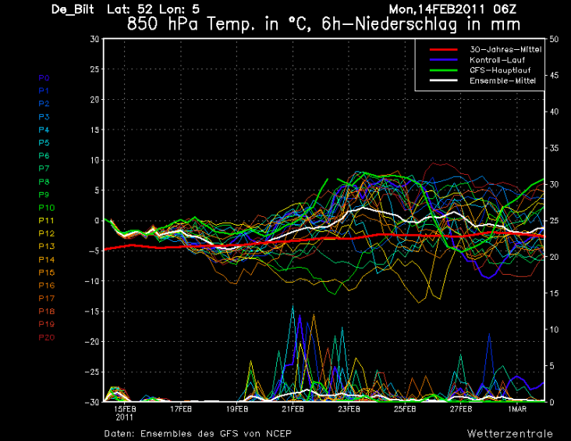The width and height of the screenshot is (571, 441).
Task: Click the 27FEB x-axis label
Action: click(461, 409)
